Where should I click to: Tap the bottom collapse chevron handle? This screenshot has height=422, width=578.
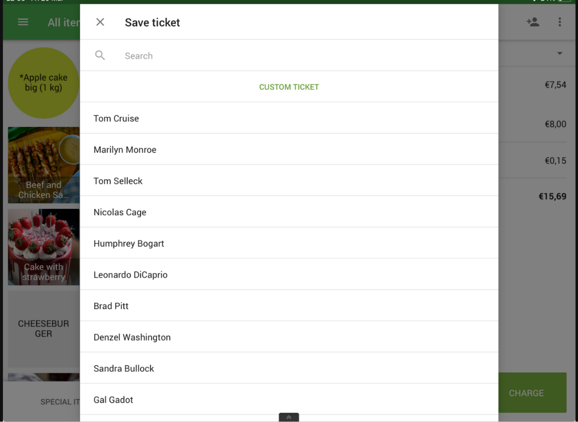point(289,417)
